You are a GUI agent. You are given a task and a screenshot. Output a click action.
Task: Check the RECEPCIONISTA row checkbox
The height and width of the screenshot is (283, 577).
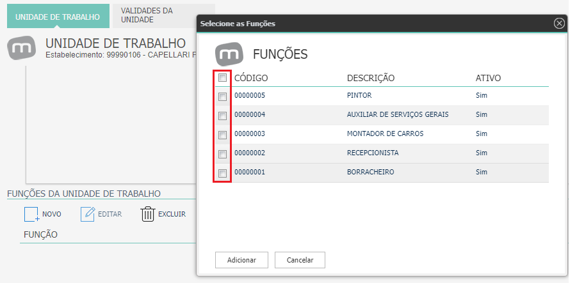tap(222, 154)
